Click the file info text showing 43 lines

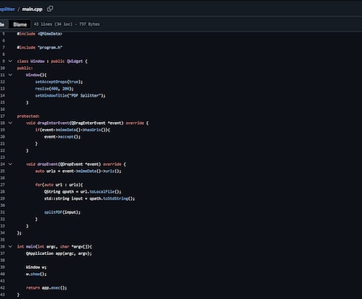click(x=67, y=24)
